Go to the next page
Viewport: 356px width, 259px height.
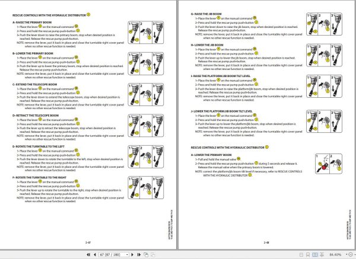click(x=132, y=255)
